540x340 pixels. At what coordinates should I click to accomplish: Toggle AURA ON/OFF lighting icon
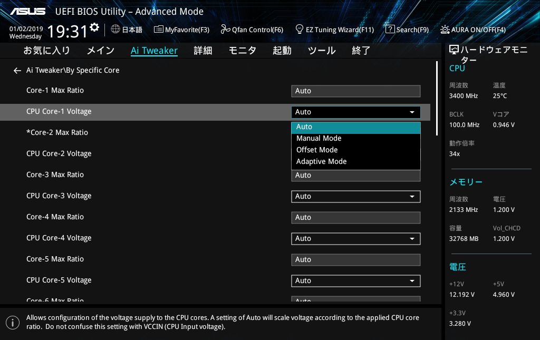445,30
